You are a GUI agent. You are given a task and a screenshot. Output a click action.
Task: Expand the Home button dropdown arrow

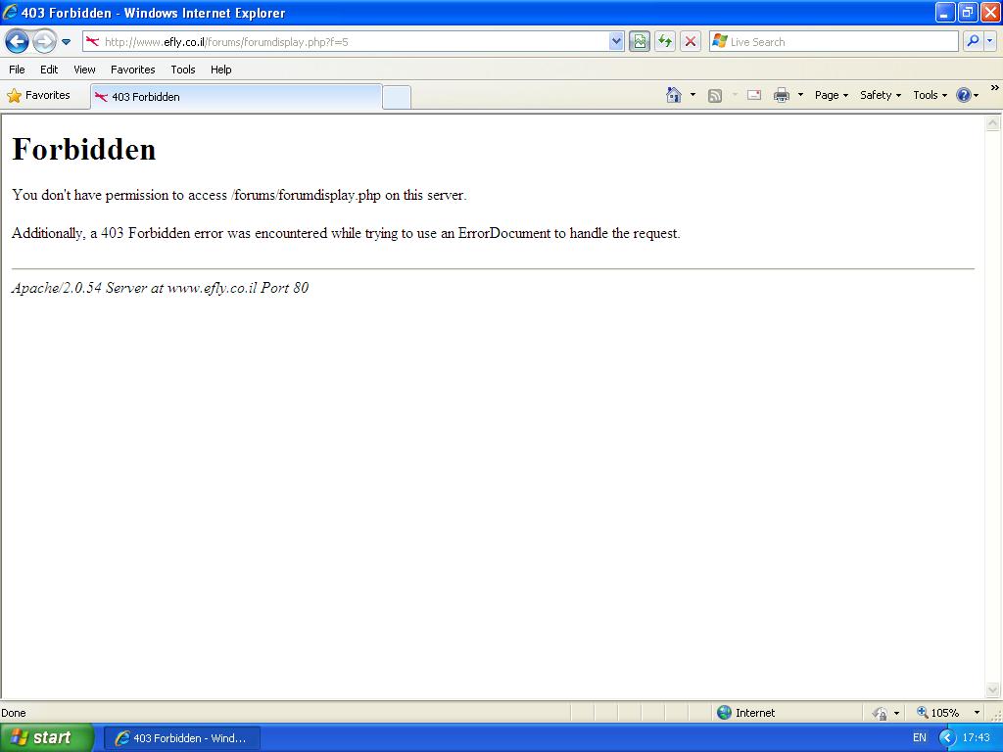click(x=693, y=95)
